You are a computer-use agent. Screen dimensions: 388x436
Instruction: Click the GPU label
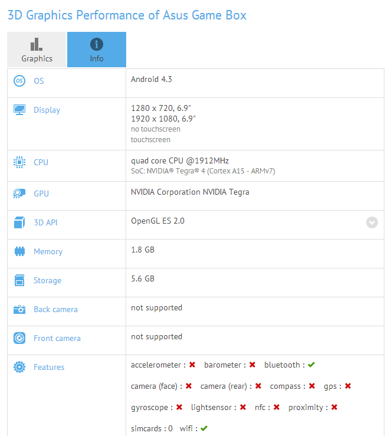pyautogui.click(x=41, y=194)
